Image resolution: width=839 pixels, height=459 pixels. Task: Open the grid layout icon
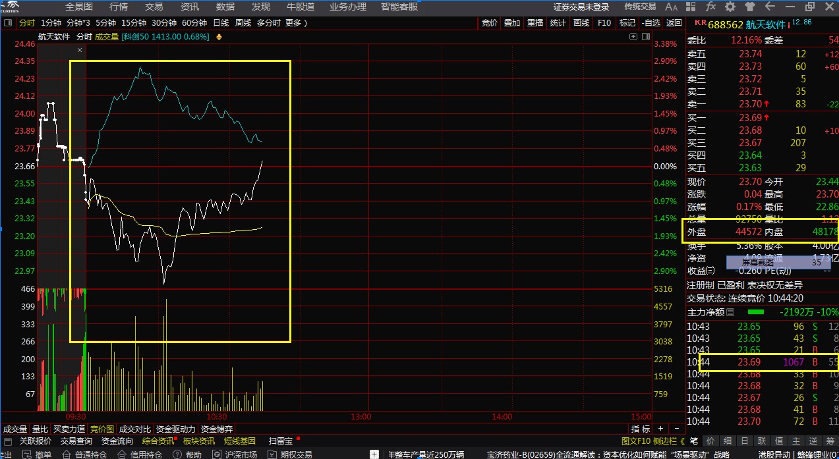[x=691, y=7]
